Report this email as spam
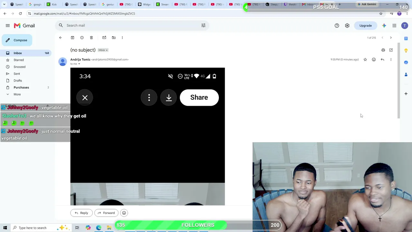 (82, 38)
